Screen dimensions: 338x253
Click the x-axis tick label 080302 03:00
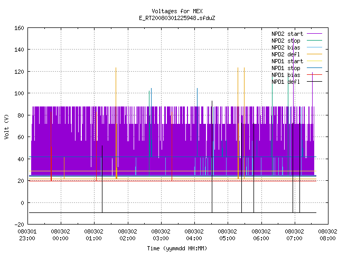[161, 235]
